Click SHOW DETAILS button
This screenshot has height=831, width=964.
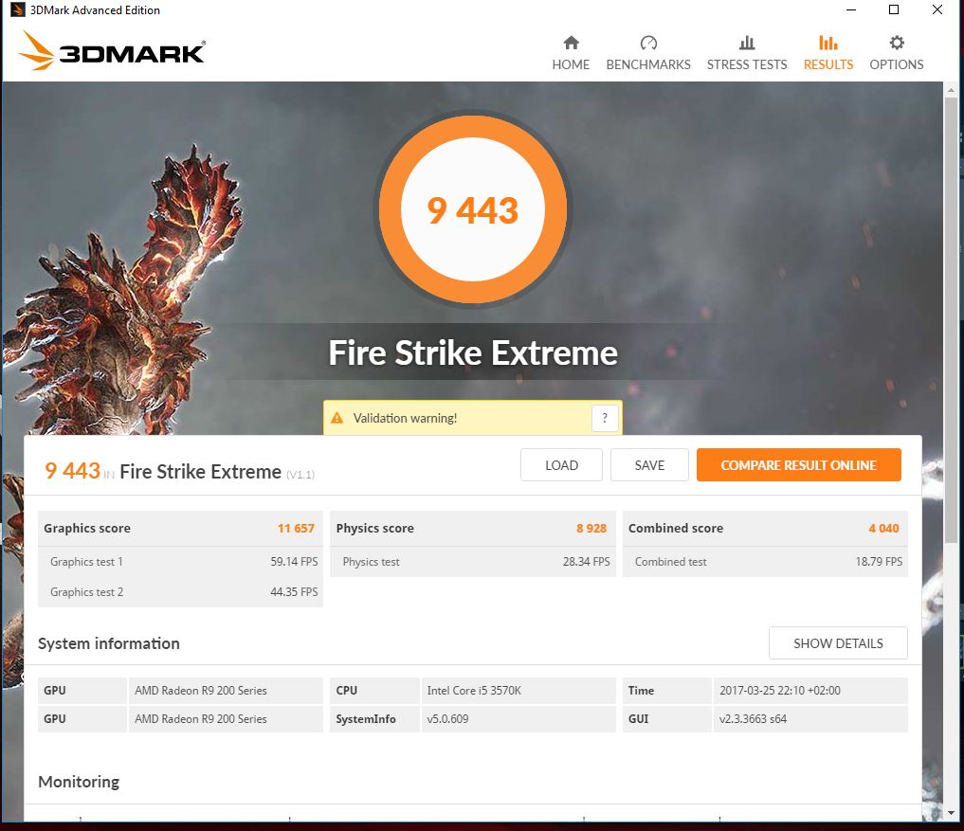838,643
